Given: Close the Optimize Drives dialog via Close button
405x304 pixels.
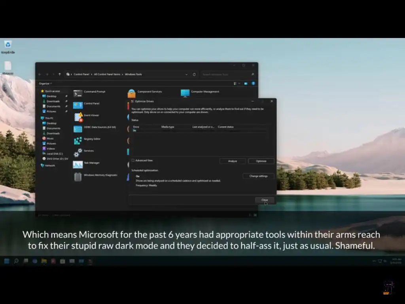Looking at the screenshot, I should point(265,200).
